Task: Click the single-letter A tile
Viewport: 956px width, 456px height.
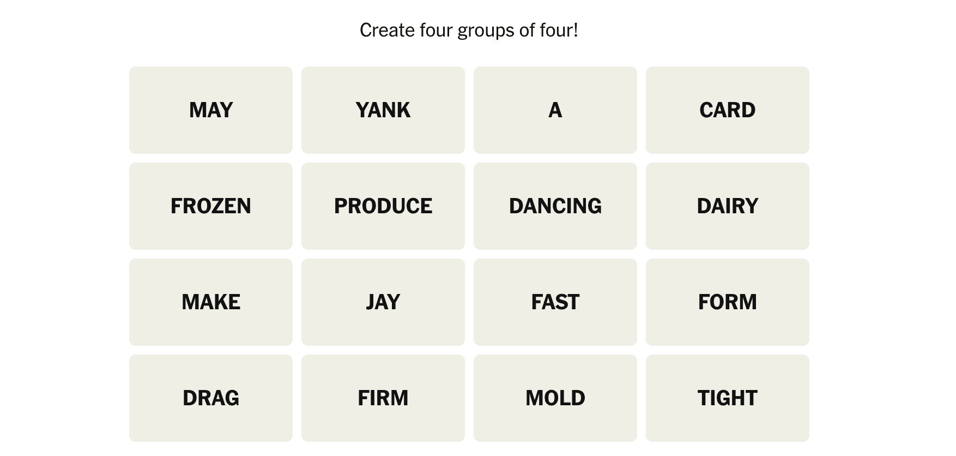Action: (555, 110)
